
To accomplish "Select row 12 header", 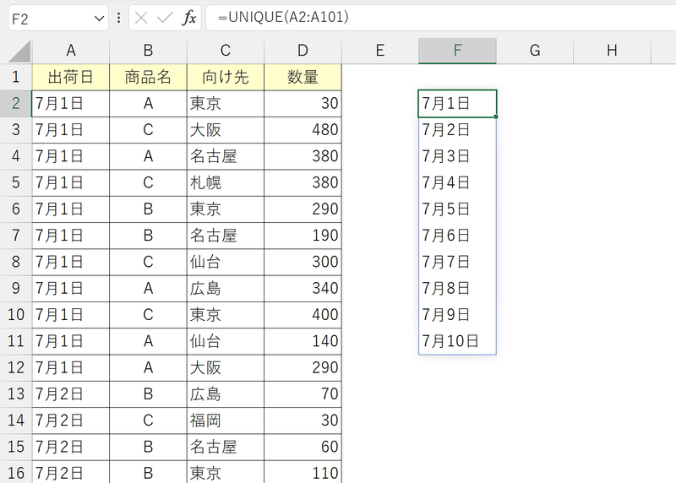I will pyautogui.click(x=16, y=367).
